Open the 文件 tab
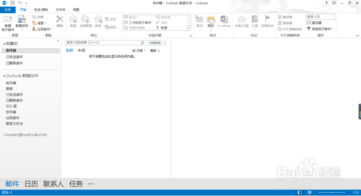This screenshot has height=196, width=361. pos(8,10)
